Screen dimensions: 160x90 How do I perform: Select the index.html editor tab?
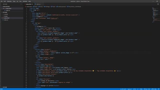(28, 4)
